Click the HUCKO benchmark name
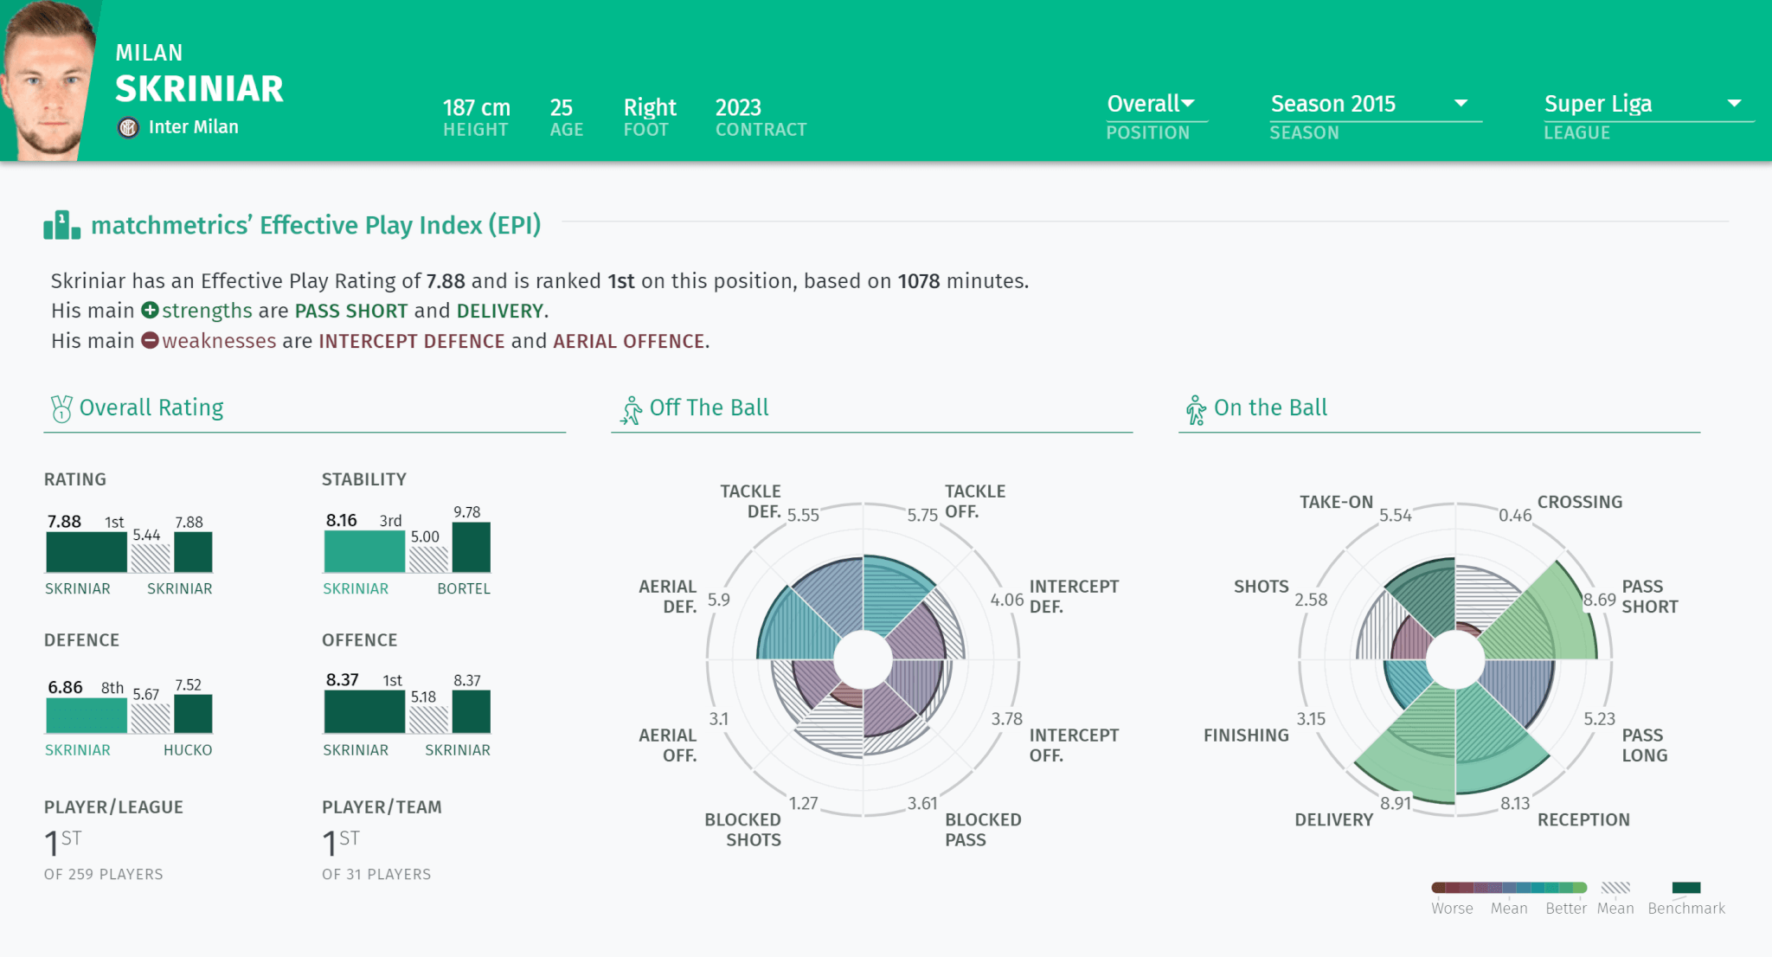Image resolution: width=1772 pixels, height=957 pixels. pos(188,750)
